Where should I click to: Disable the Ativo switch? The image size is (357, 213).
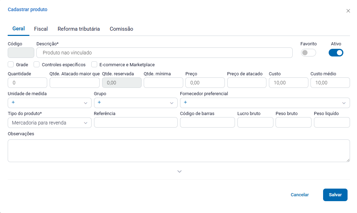point(336,53)
